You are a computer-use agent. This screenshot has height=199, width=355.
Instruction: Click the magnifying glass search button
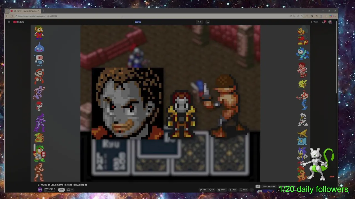point(199,22)
